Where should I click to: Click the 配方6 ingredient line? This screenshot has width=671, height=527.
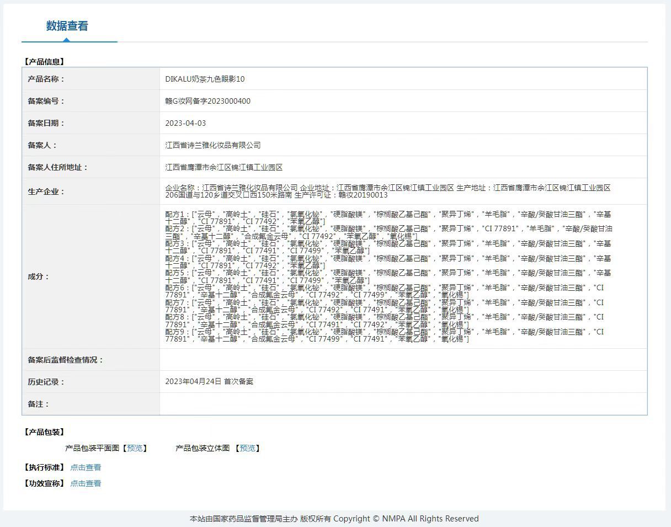click(x=385, y=291)
